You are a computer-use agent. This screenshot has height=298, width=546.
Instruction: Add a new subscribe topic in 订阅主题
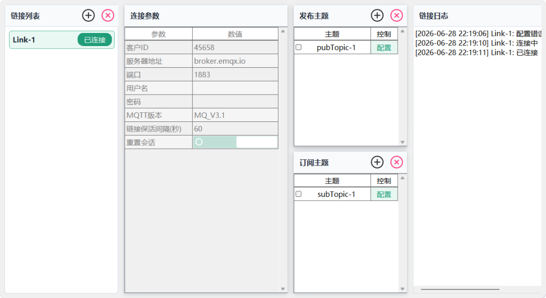pos(377,162)
